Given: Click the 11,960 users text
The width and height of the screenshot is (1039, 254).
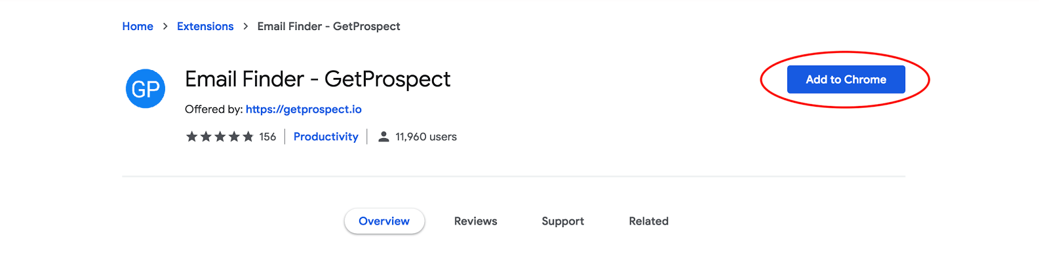Looking at the screenshot, I should tap(426, 137).
